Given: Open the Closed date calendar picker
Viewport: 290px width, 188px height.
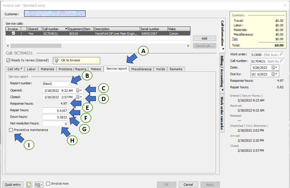Looking at the screenshot, I should coord(79,97).
